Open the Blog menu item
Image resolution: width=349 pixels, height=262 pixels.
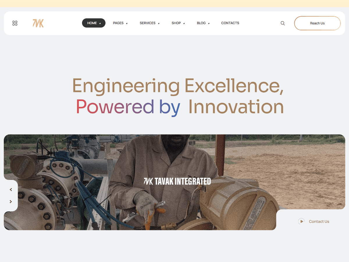click(201, 23)
